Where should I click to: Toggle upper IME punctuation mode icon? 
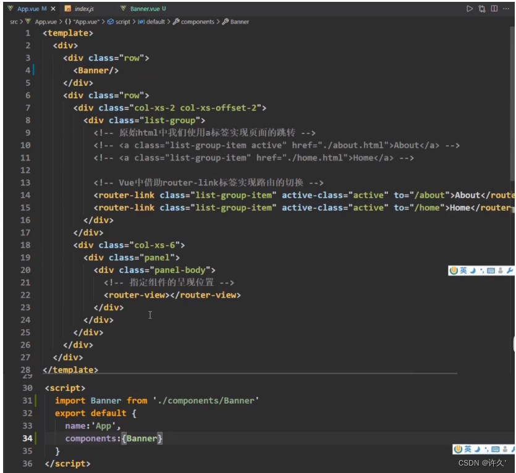pos(482,270)
